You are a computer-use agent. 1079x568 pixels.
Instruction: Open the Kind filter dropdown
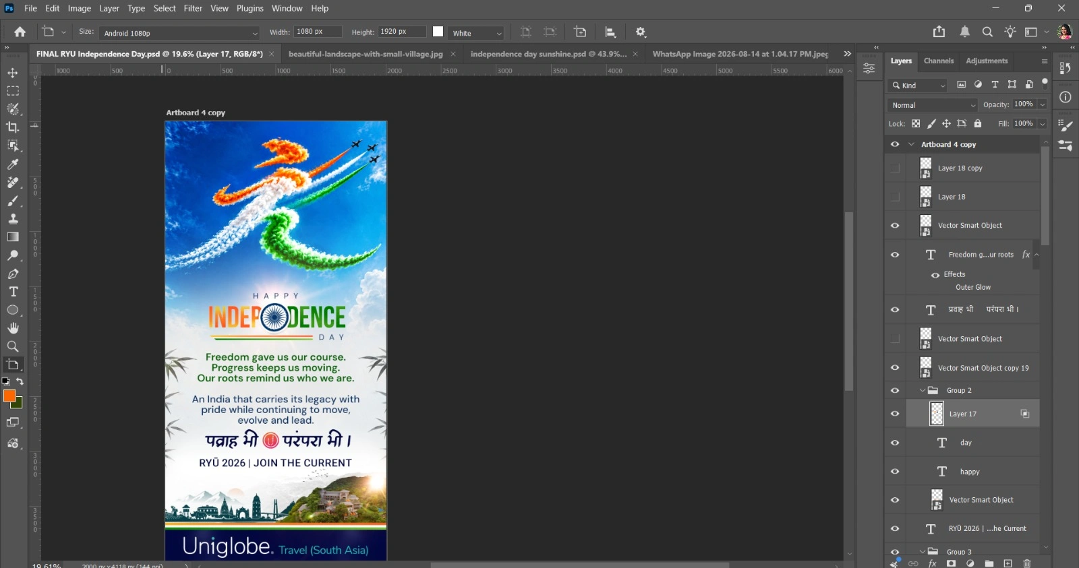[918, 86]
